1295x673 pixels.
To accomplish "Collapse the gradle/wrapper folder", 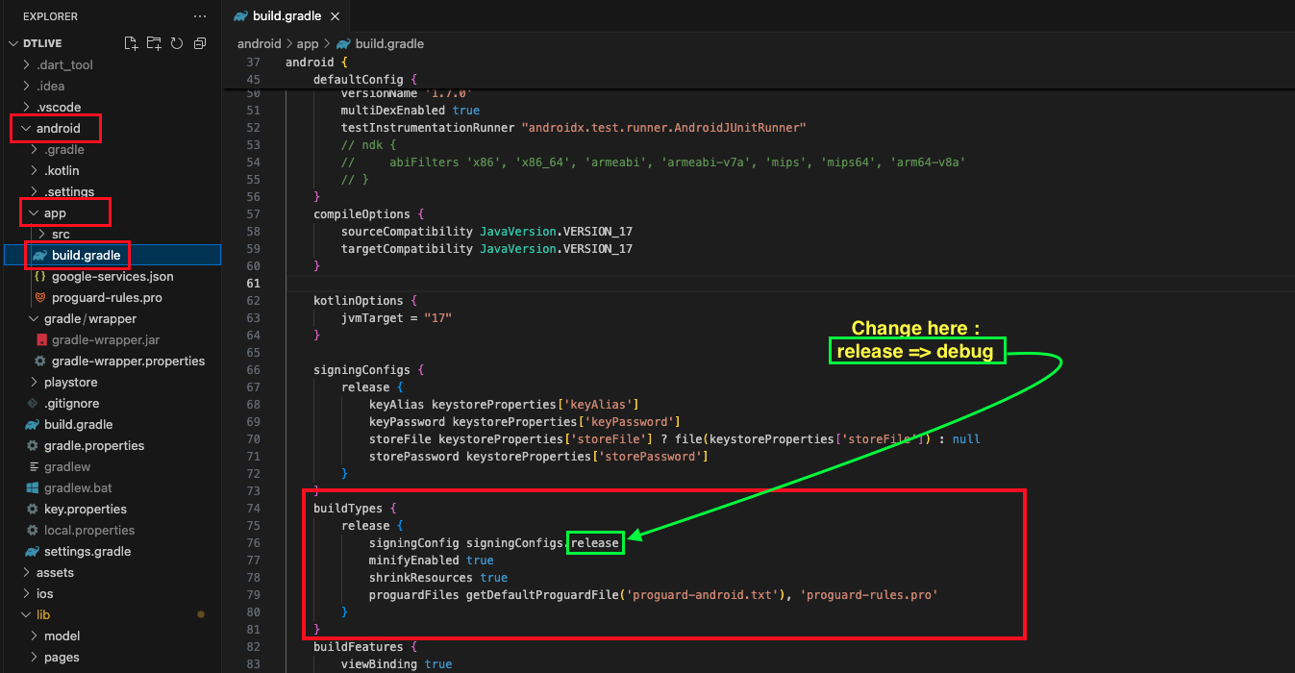I will tap(35, 318).
